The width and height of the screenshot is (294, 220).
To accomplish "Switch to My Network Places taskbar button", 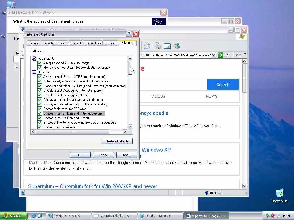I will (x=68, y=216).
